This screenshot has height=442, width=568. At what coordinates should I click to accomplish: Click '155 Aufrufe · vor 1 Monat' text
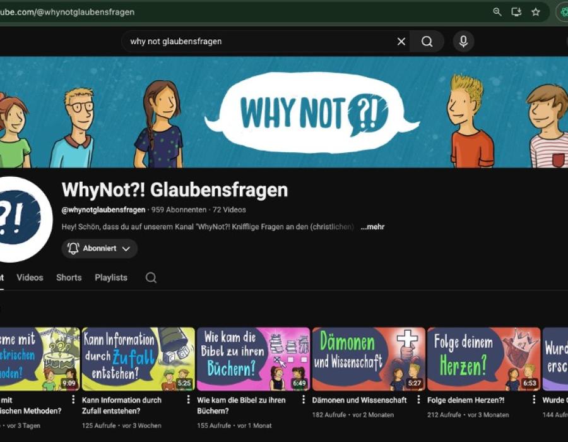pyautogui.click(x=234, y=426)
